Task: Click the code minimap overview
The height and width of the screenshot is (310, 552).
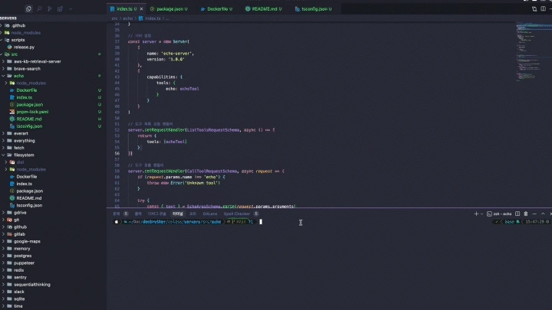Action: tap(534, 53)
